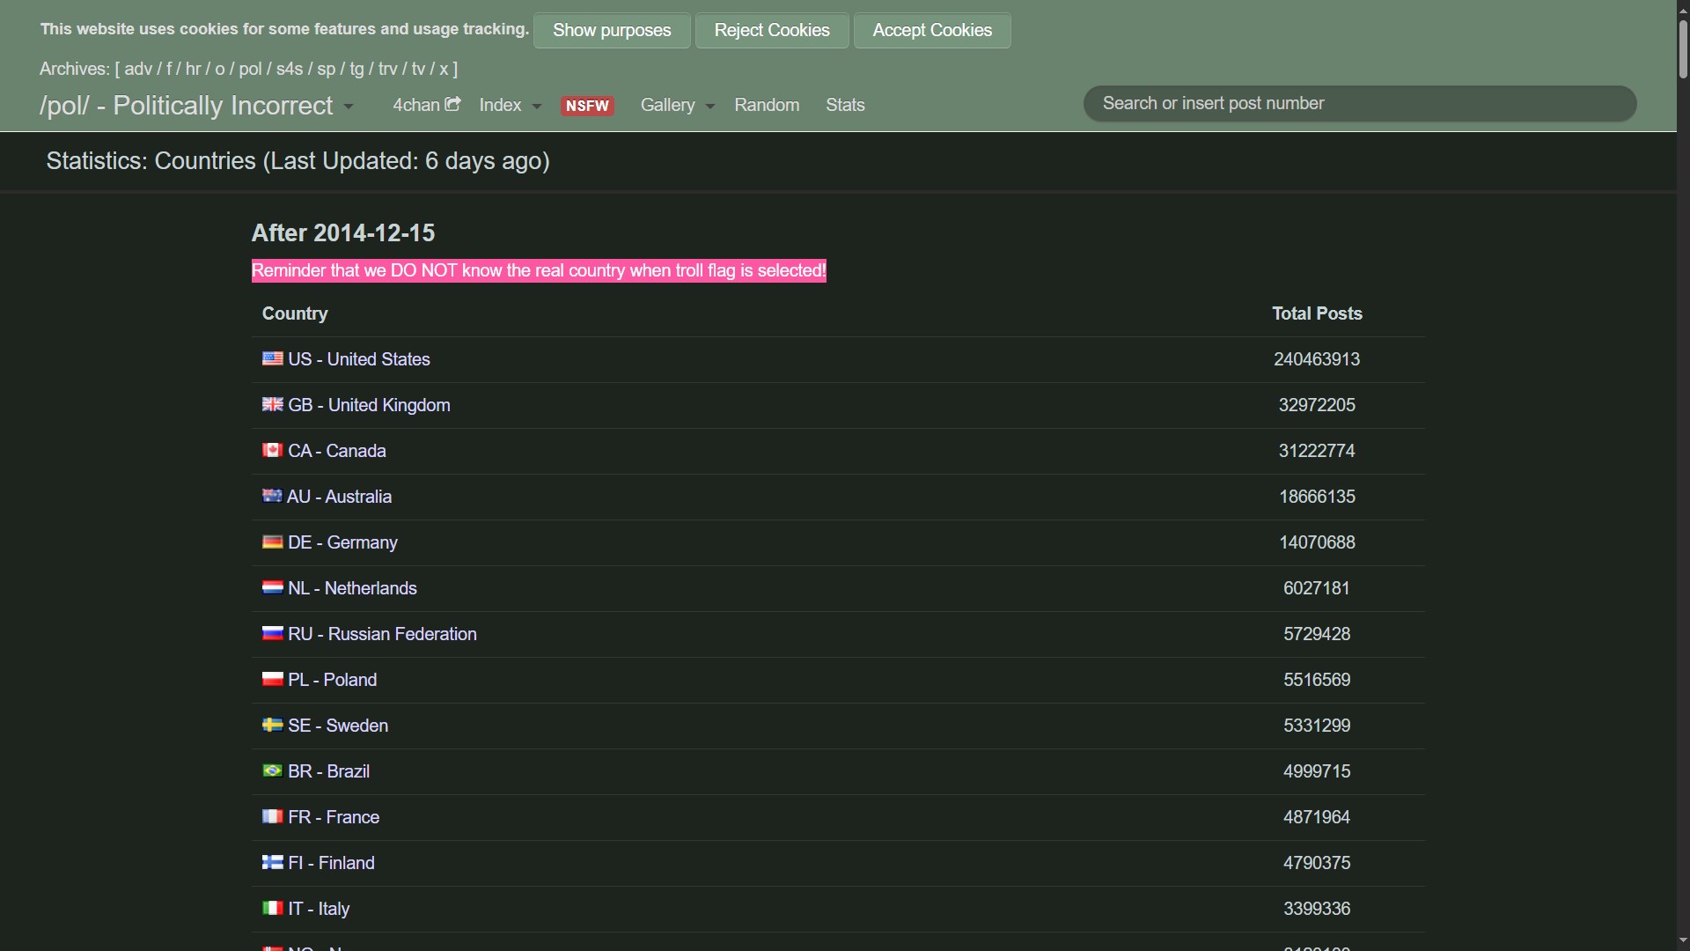Open the tg archive link
1690x951 pixels.
(x=356, y=69)
